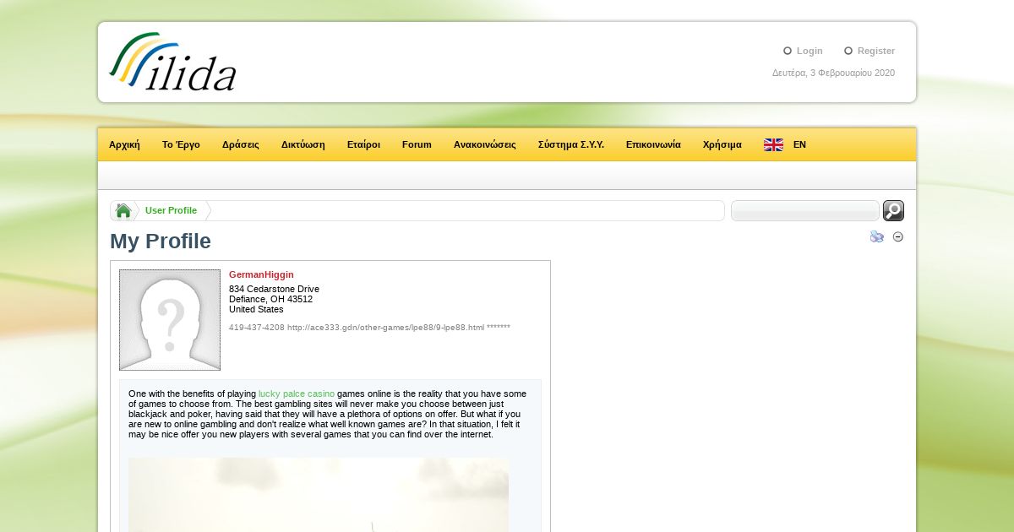Screen dimensions: 1014x532
Task: Click the Login bullet icon
Action: pyautogui.click(x=788, y=51)
